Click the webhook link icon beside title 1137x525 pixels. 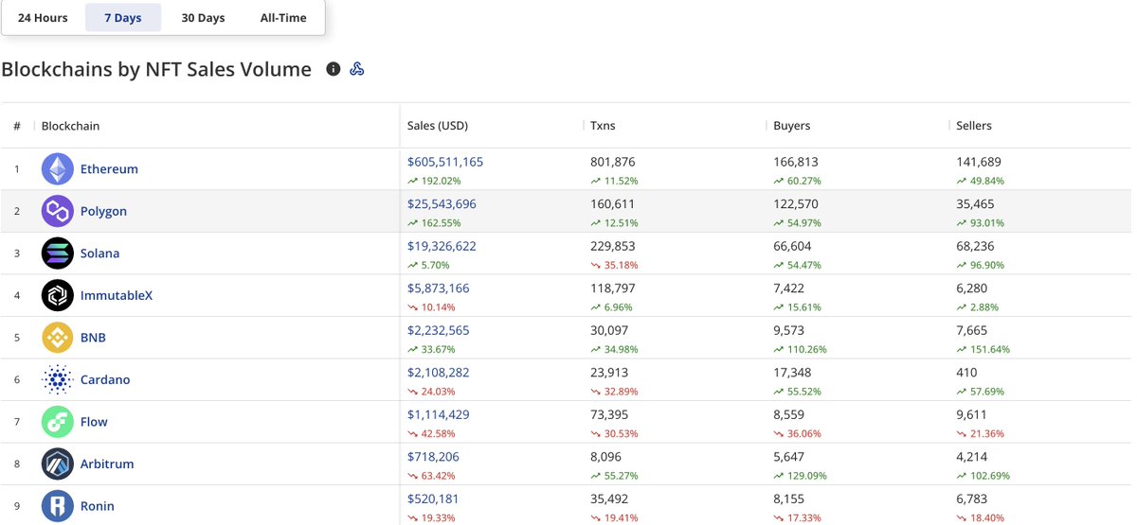(357, 69)
